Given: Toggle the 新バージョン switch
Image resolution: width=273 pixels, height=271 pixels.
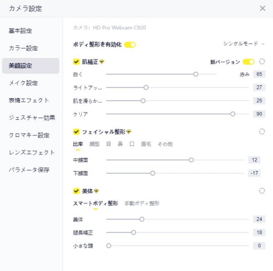Looking at the screenshot, I should [x=249, y=62].
